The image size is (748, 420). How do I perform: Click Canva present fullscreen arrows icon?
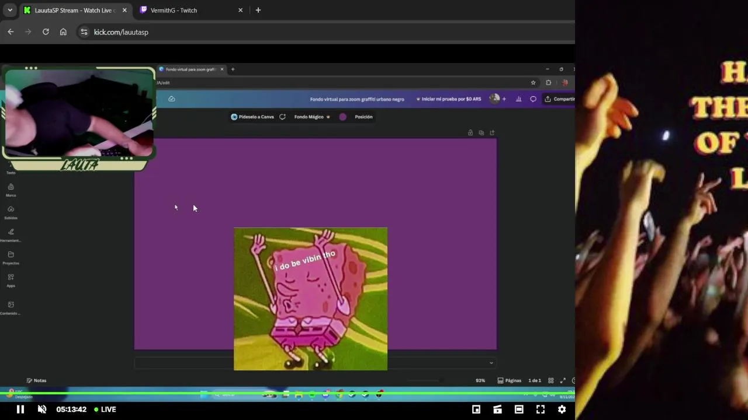coord(563,380)
